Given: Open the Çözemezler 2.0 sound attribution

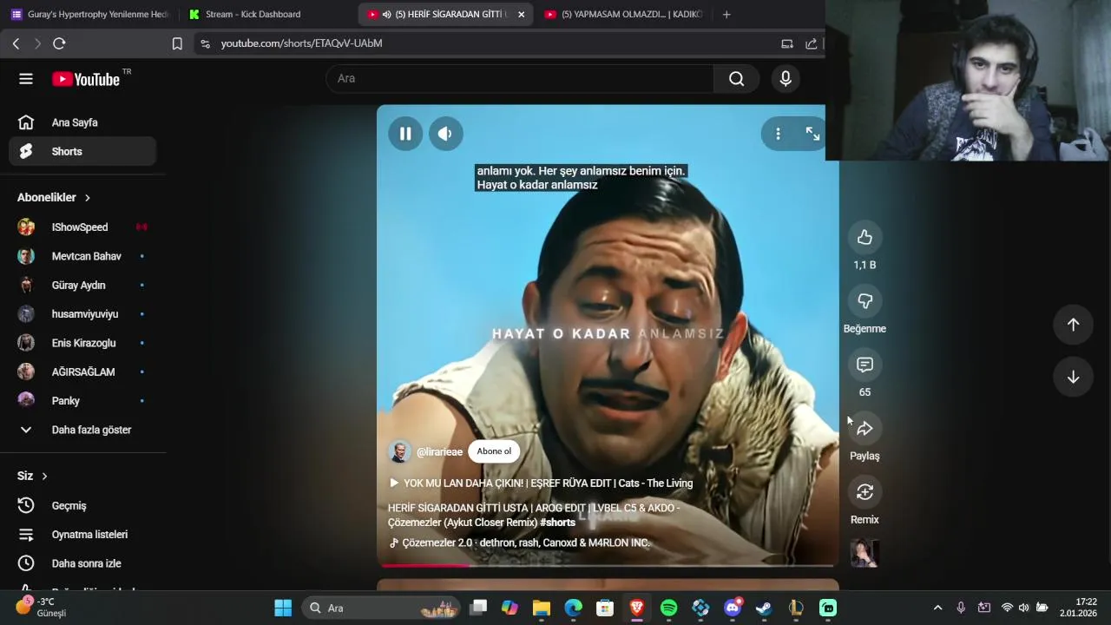Looking at the screenshot, I should tap(519, 543).
